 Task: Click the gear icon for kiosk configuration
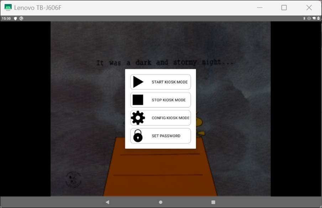click(138, 118)
